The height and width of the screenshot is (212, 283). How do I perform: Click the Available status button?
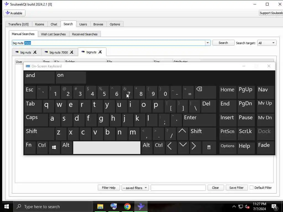pos(14,13)
